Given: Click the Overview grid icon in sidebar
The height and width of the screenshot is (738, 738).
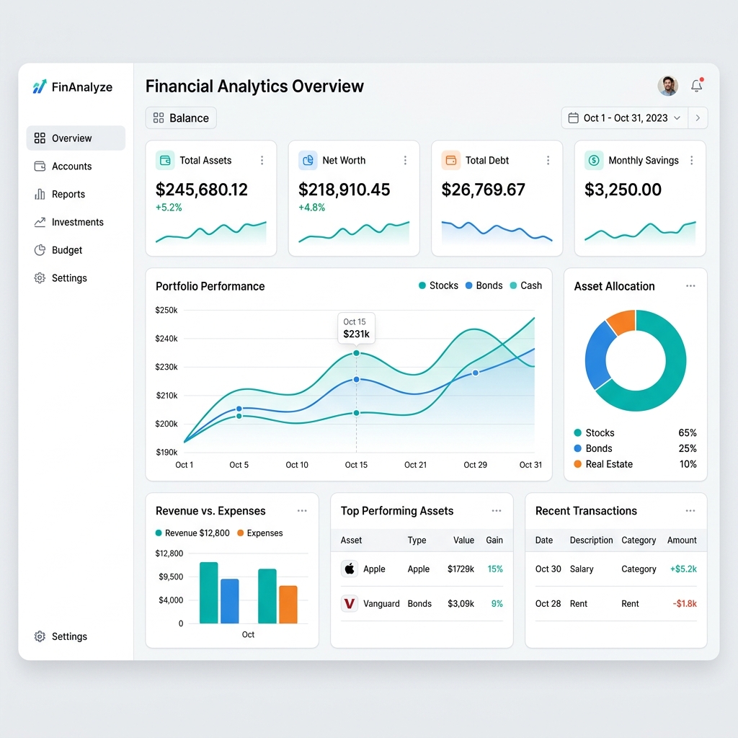Looking at the screenshot, I should [x=40, y=138].
